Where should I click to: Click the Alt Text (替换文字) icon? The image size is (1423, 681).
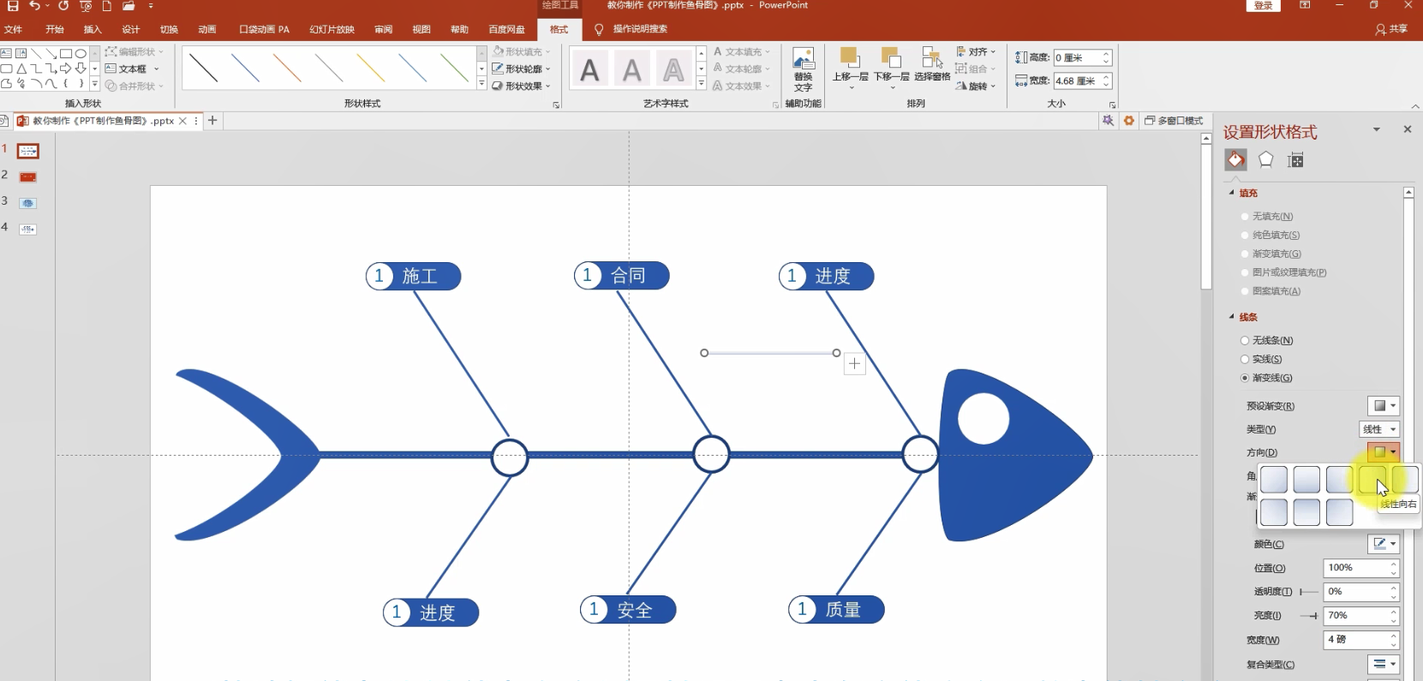[803, 69]
